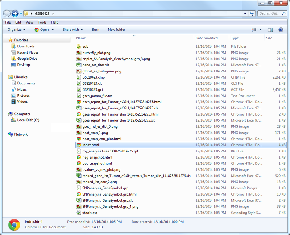Select Libraries in navigation pane
This screenshot has height=235, width=290.
(21, 77)
